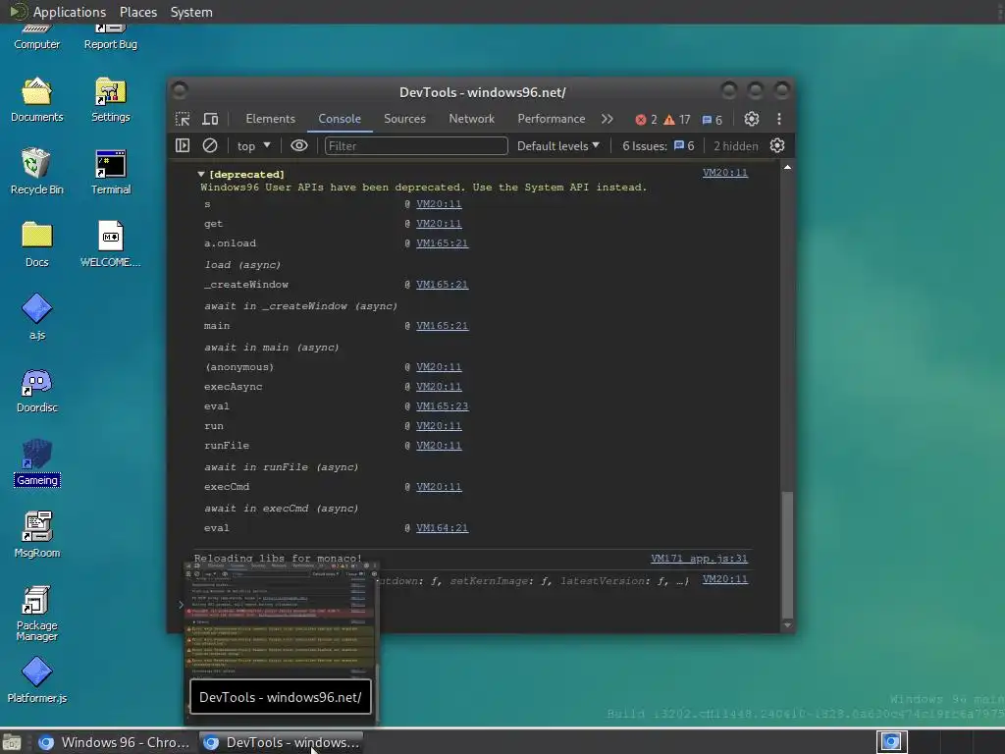Screen dimensions: 1005x754
Task: Open the Docs folder icon
Action: click(x=36, y=244)
